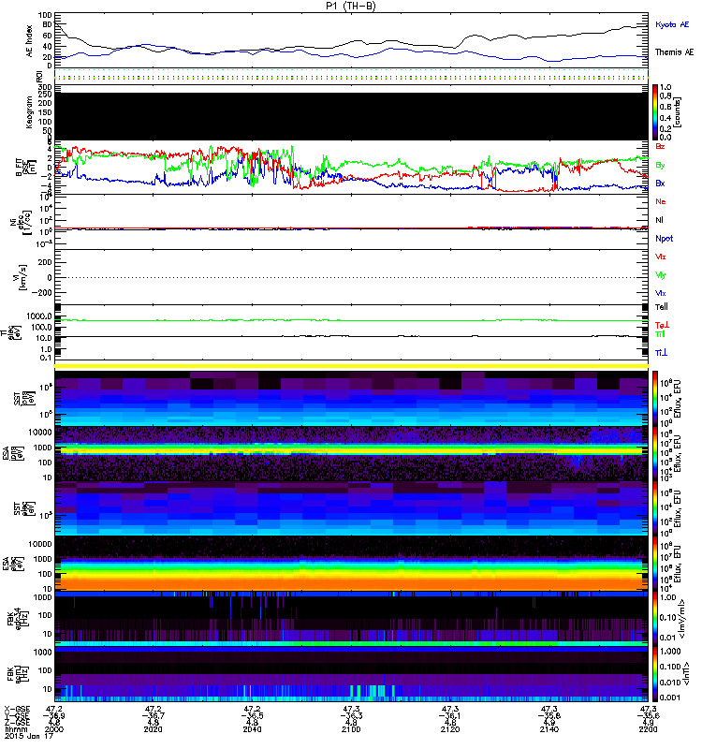The height and width of the screenshot is (749, 702).
Task: Click the FBK mV/m color bar
Action: click(x=654, y=619)
